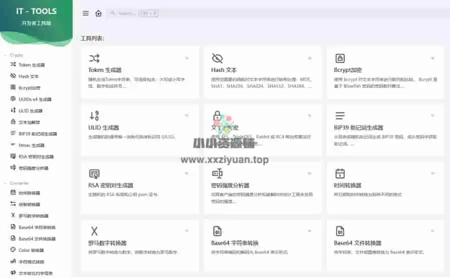Select Hmac 生成器 in the sidebar menu
Image resolution: width=450 pixels, height=278 pixels.
pyautogui.click(x=31, y=145)
